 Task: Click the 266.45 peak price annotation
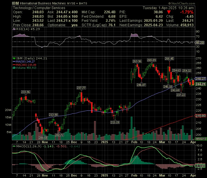pyautogui.click(x=169, y=59)
